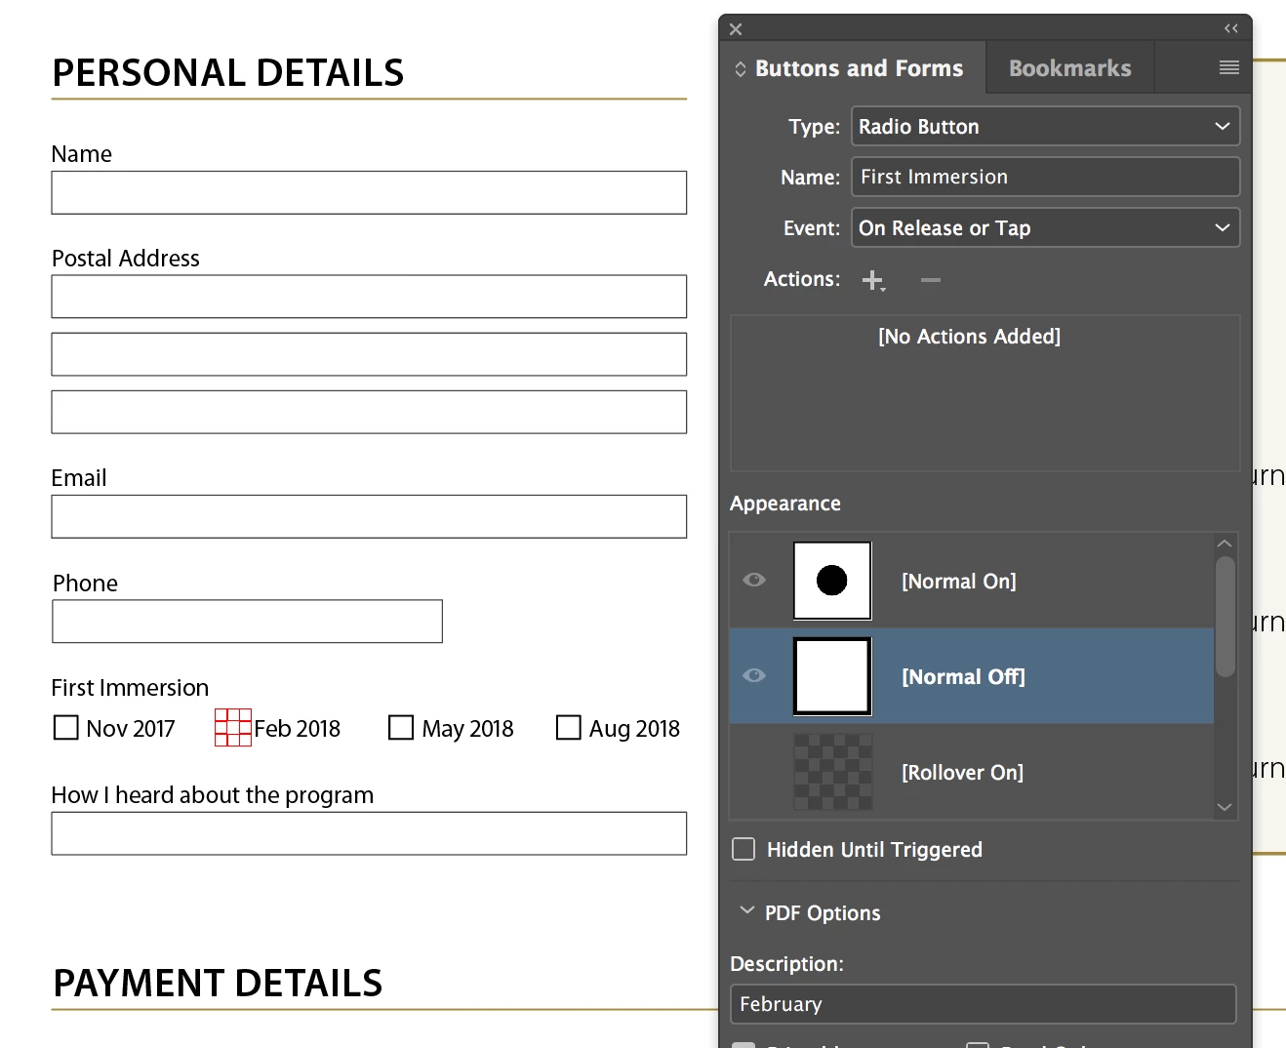Click the [Normal On] state label
Image resolution: width=1286 pixels, height=1048 pixels.
point(958,582)
